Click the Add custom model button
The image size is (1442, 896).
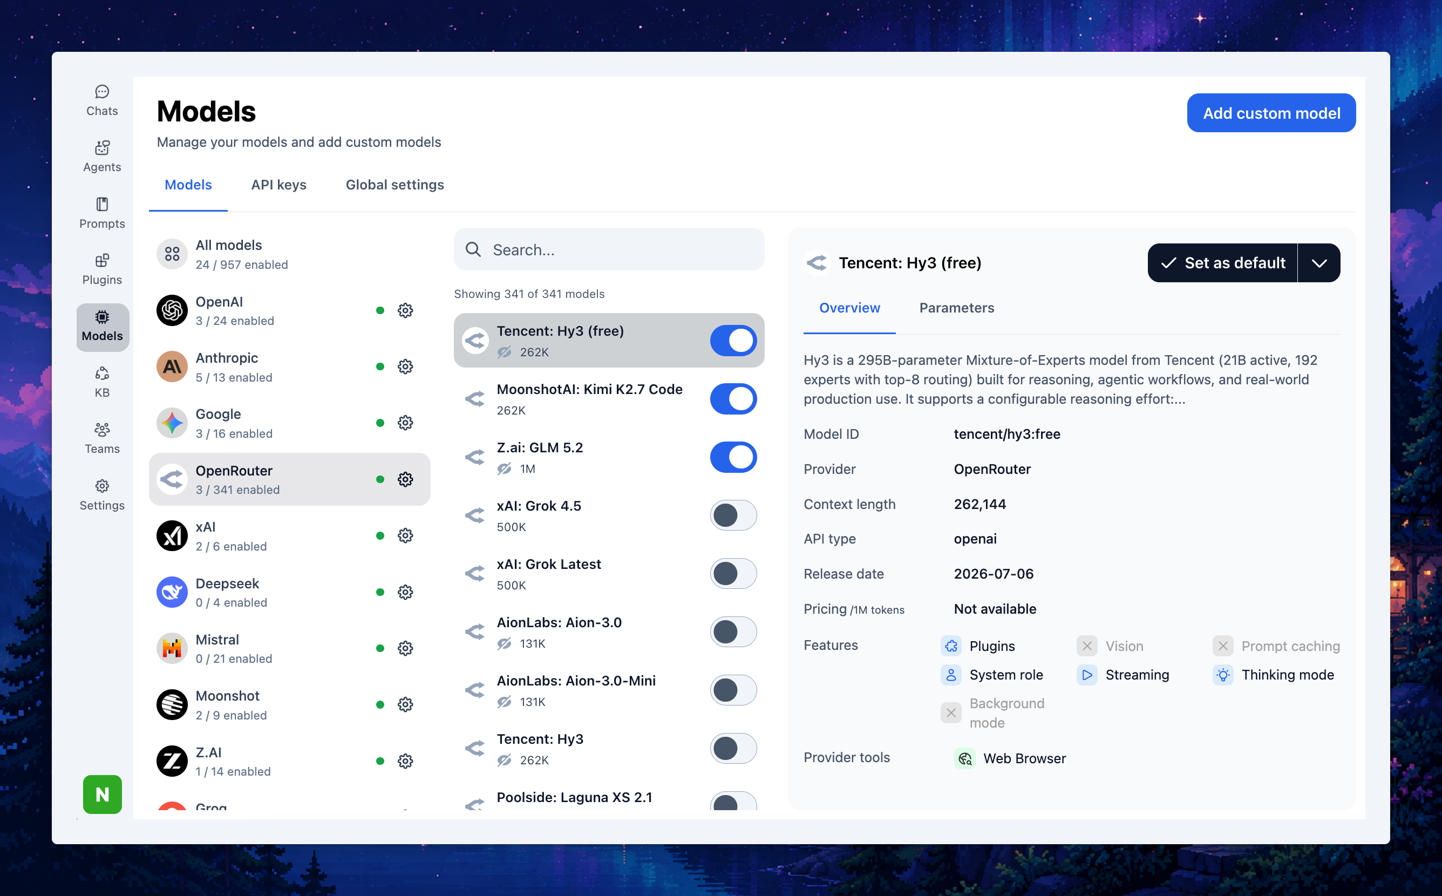pos(1271,113)
